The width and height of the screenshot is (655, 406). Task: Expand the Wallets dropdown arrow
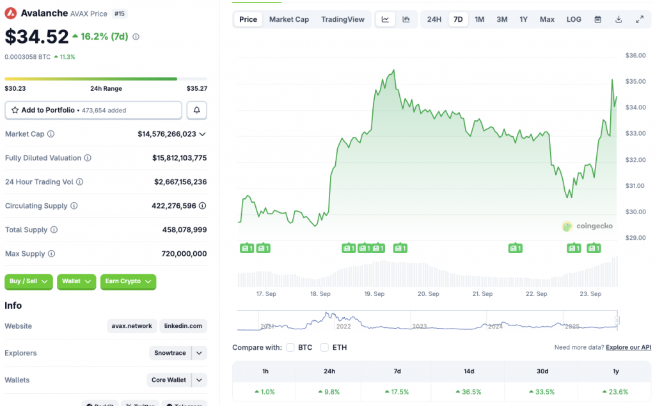[200, 380]
